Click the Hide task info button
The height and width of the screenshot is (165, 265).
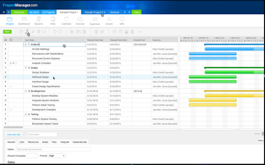point(14,135)
